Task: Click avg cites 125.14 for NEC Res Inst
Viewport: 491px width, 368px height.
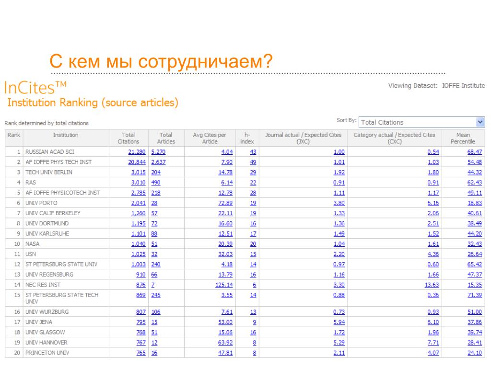Action: (224, 285)
